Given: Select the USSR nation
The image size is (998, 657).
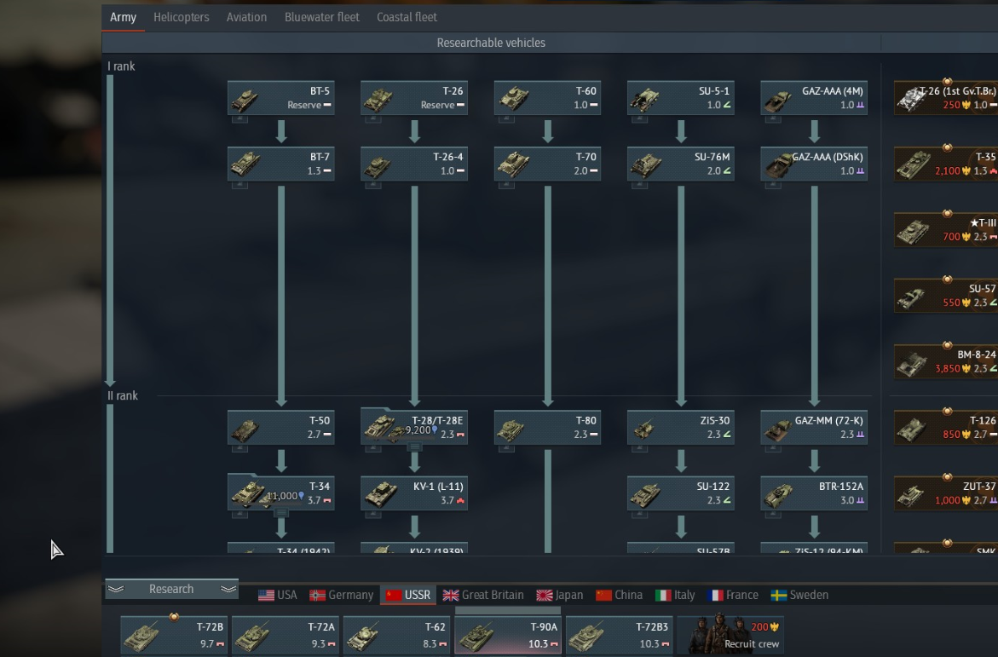Looking at the screenshot, I should 408,596.
